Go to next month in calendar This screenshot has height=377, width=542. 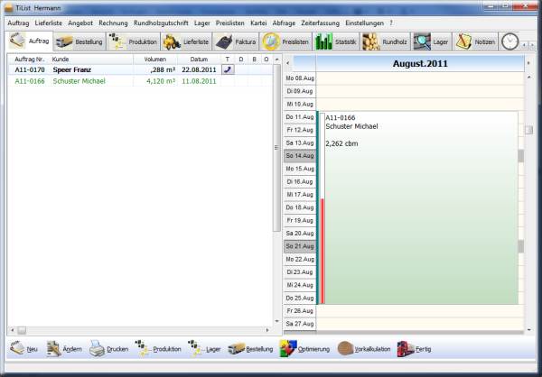(x=528, y=63)
